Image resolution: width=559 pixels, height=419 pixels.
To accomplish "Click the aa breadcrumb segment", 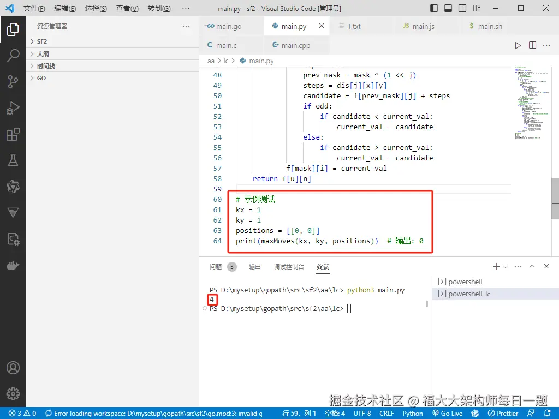I will point(211,61).
